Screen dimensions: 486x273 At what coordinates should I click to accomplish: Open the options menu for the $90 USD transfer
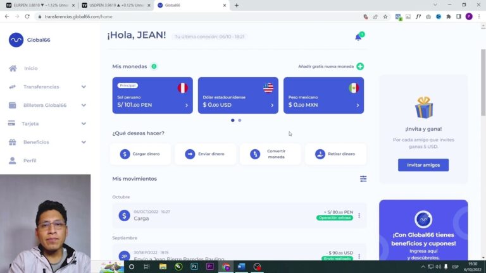pos(359,256)
